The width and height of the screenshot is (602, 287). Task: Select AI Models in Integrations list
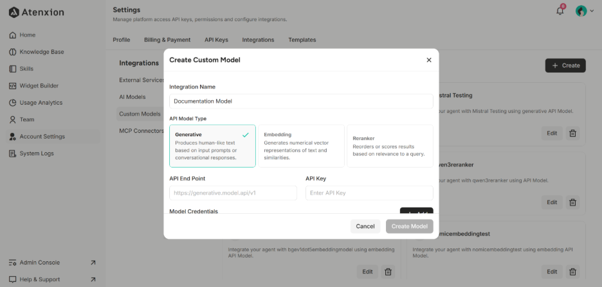[x=132, y=97]
